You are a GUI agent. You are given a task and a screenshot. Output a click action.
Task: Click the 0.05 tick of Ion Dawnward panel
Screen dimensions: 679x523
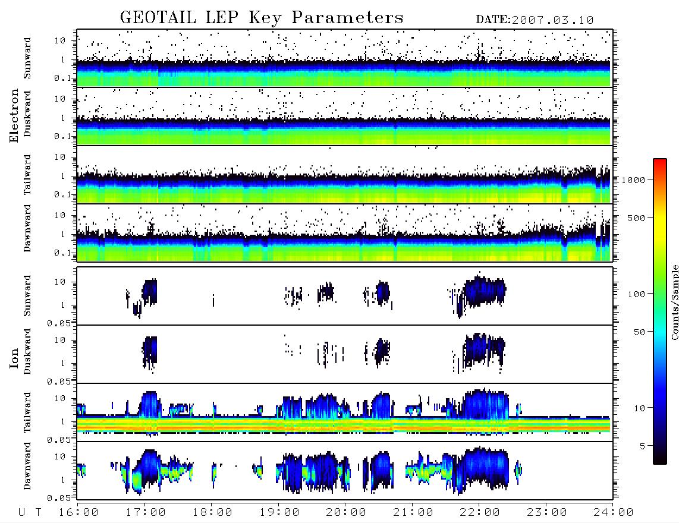click(x=58, y=498)
